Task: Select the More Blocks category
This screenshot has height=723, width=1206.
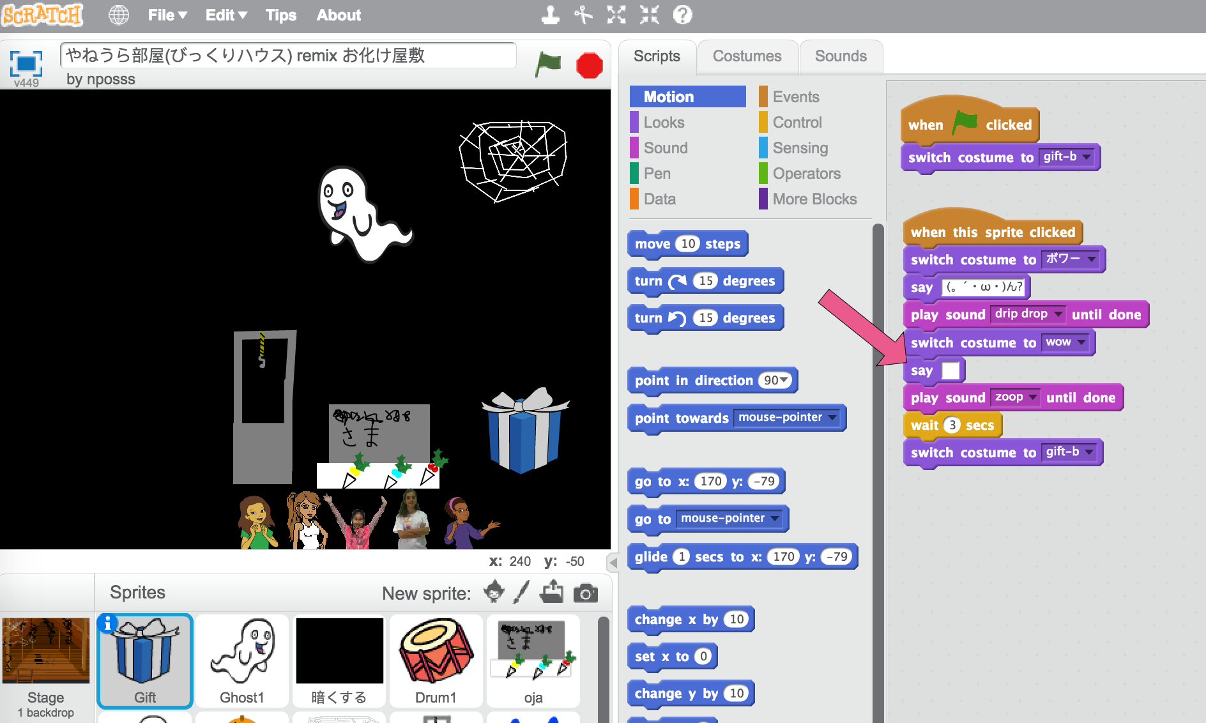Action: point(814,199)
